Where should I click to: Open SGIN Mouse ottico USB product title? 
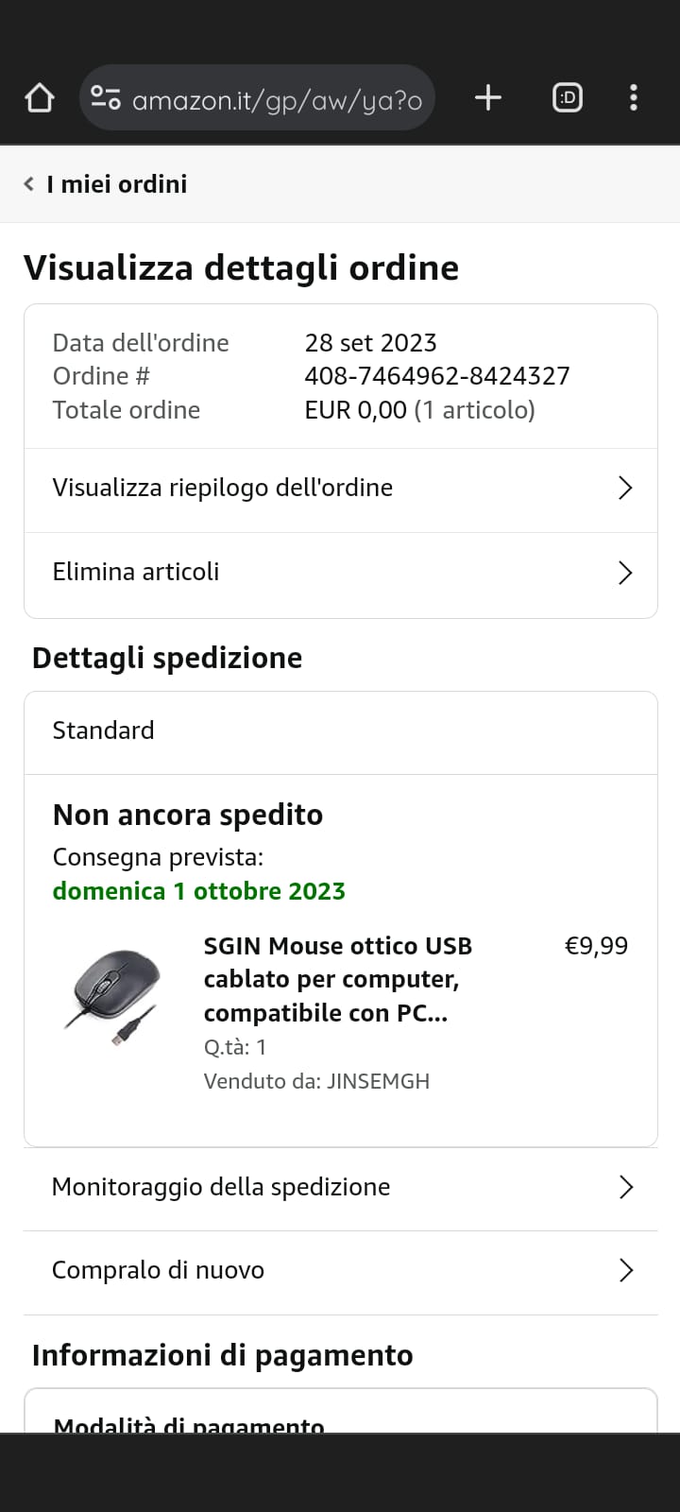click(337, 979)
